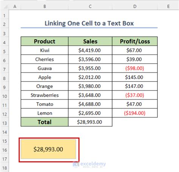Screen dimensions: 179x172
Task: Select the Kiwi profit cell $67.00
Action: click(x=135, y=50)
